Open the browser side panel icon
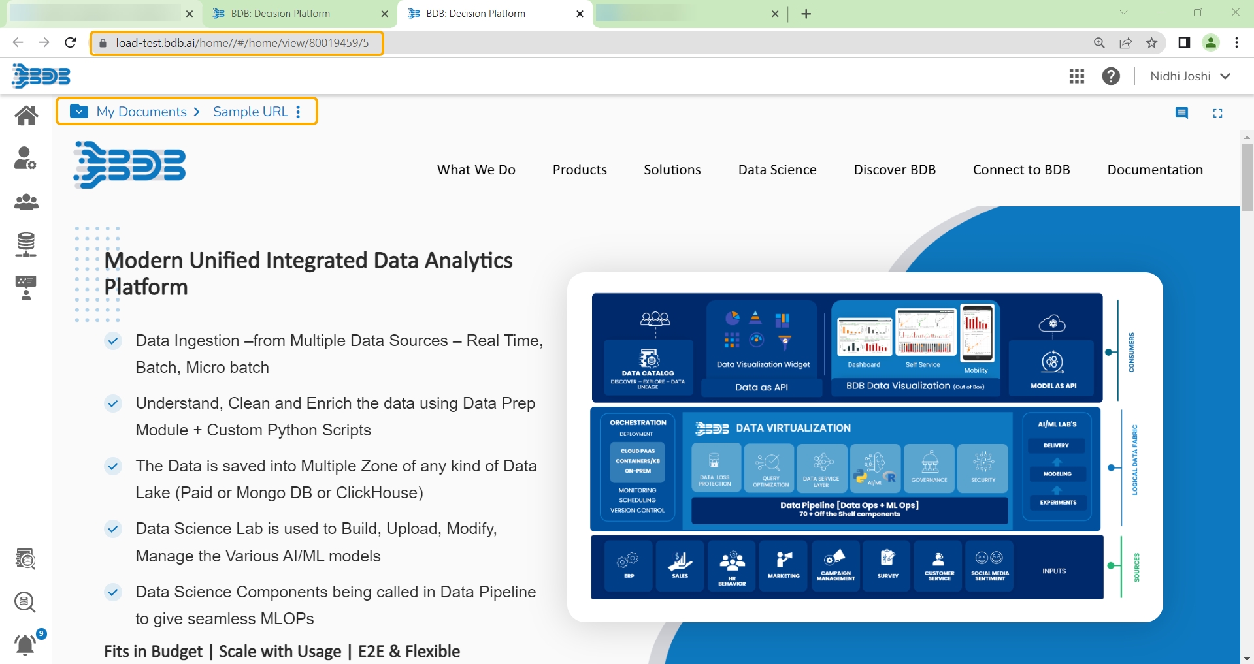Screen dimensions: 1254x664 coord(1183,43)
